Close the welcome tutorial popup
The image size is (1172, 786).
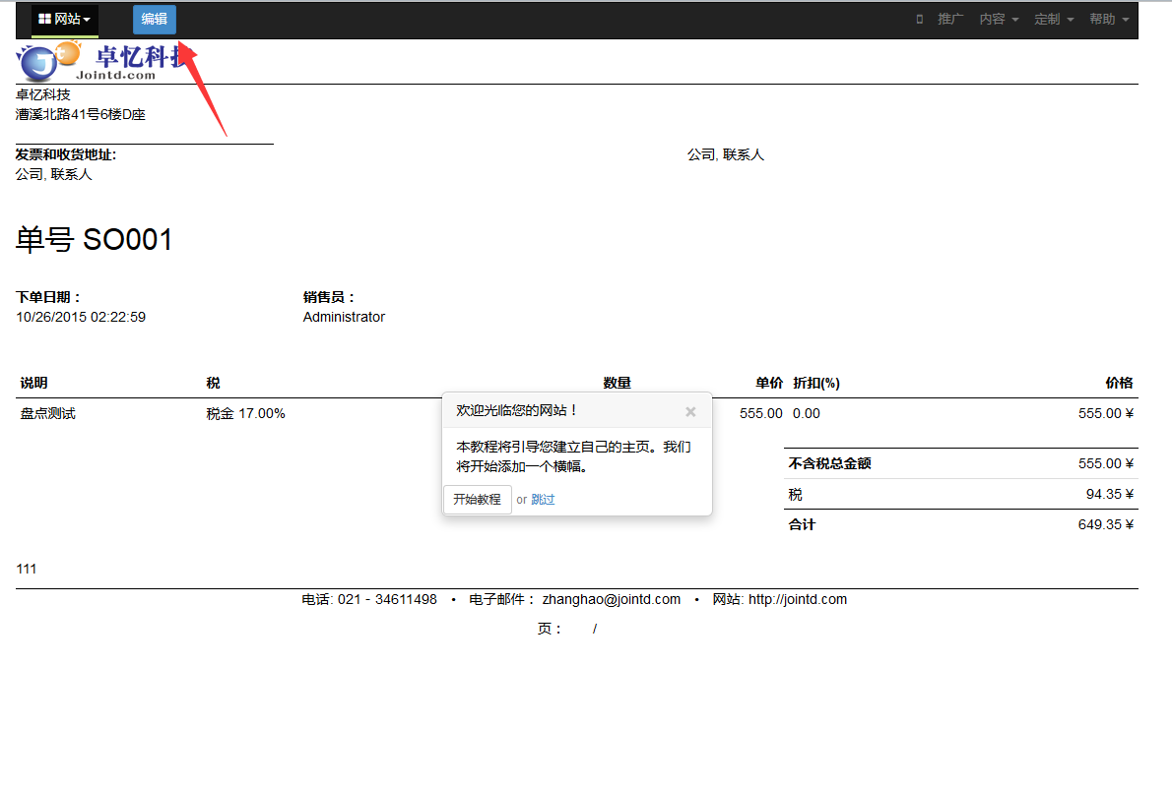690,411
